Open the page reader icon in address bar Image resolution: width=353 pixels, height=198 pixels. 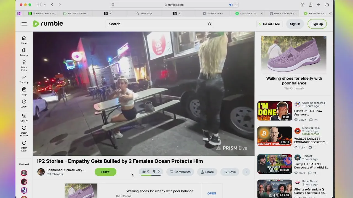click(x=113, y=5)
